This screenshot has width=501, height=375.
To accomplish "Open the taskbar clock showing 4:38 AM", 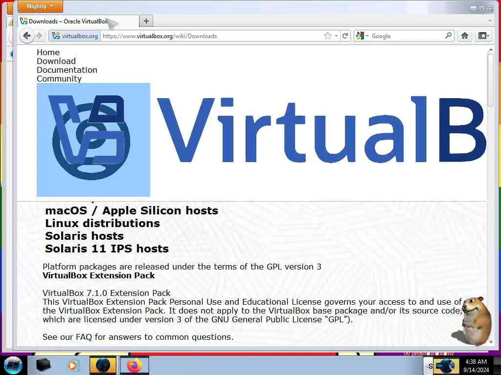I will tap(476, 366).
